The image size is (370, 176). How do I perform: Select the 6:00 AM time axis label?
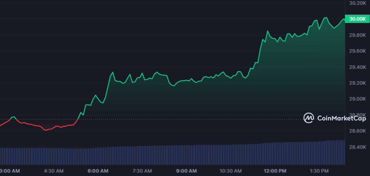coord(98,171)
